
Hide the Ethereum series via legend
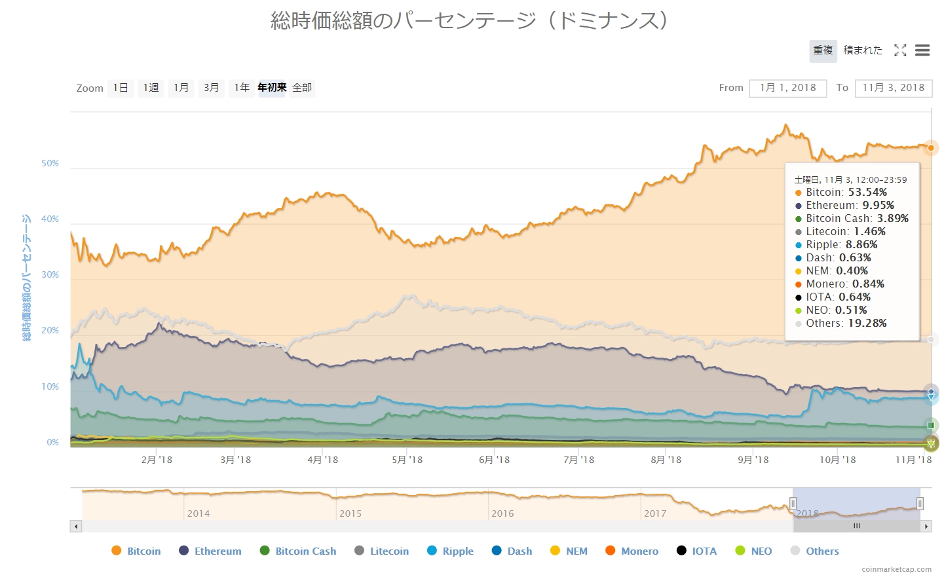point(210,551)
